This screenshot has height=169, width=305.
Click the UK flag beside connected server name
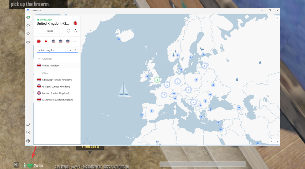click(x=75, y=23)
